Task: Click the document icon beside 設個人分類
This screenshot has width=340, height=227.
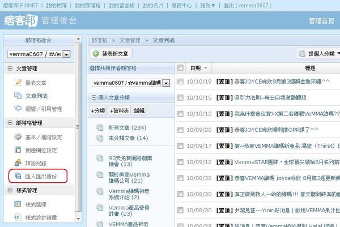Action: [302, 53]
